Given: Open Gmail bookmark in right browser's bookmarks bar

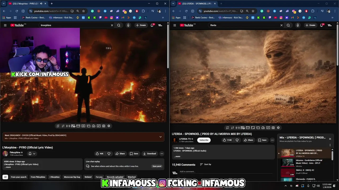Looking at the screenshot, I should click(x=292, y=18).
